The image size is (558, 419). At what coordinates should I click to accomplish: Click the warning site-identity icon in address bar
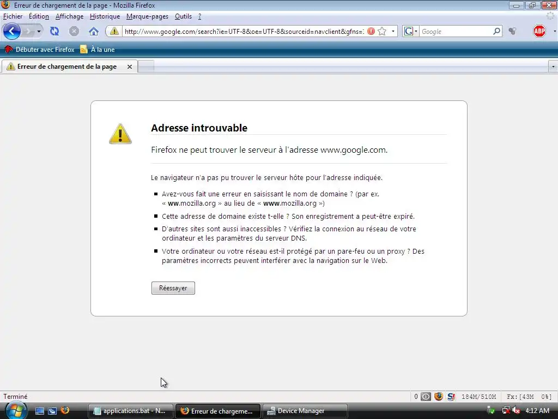114,31
